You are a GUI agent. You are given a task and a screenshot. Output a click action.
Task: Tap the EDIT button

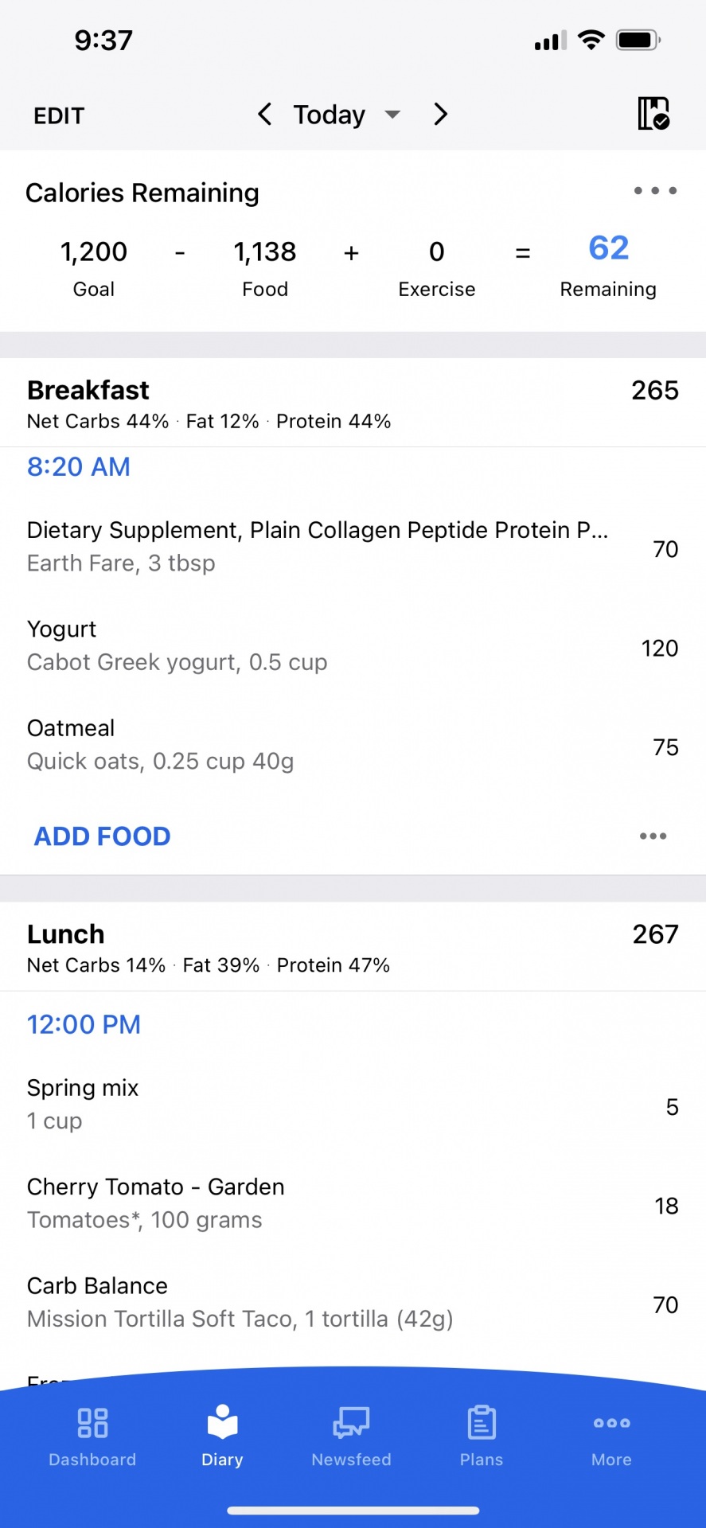tap(59, 116)
